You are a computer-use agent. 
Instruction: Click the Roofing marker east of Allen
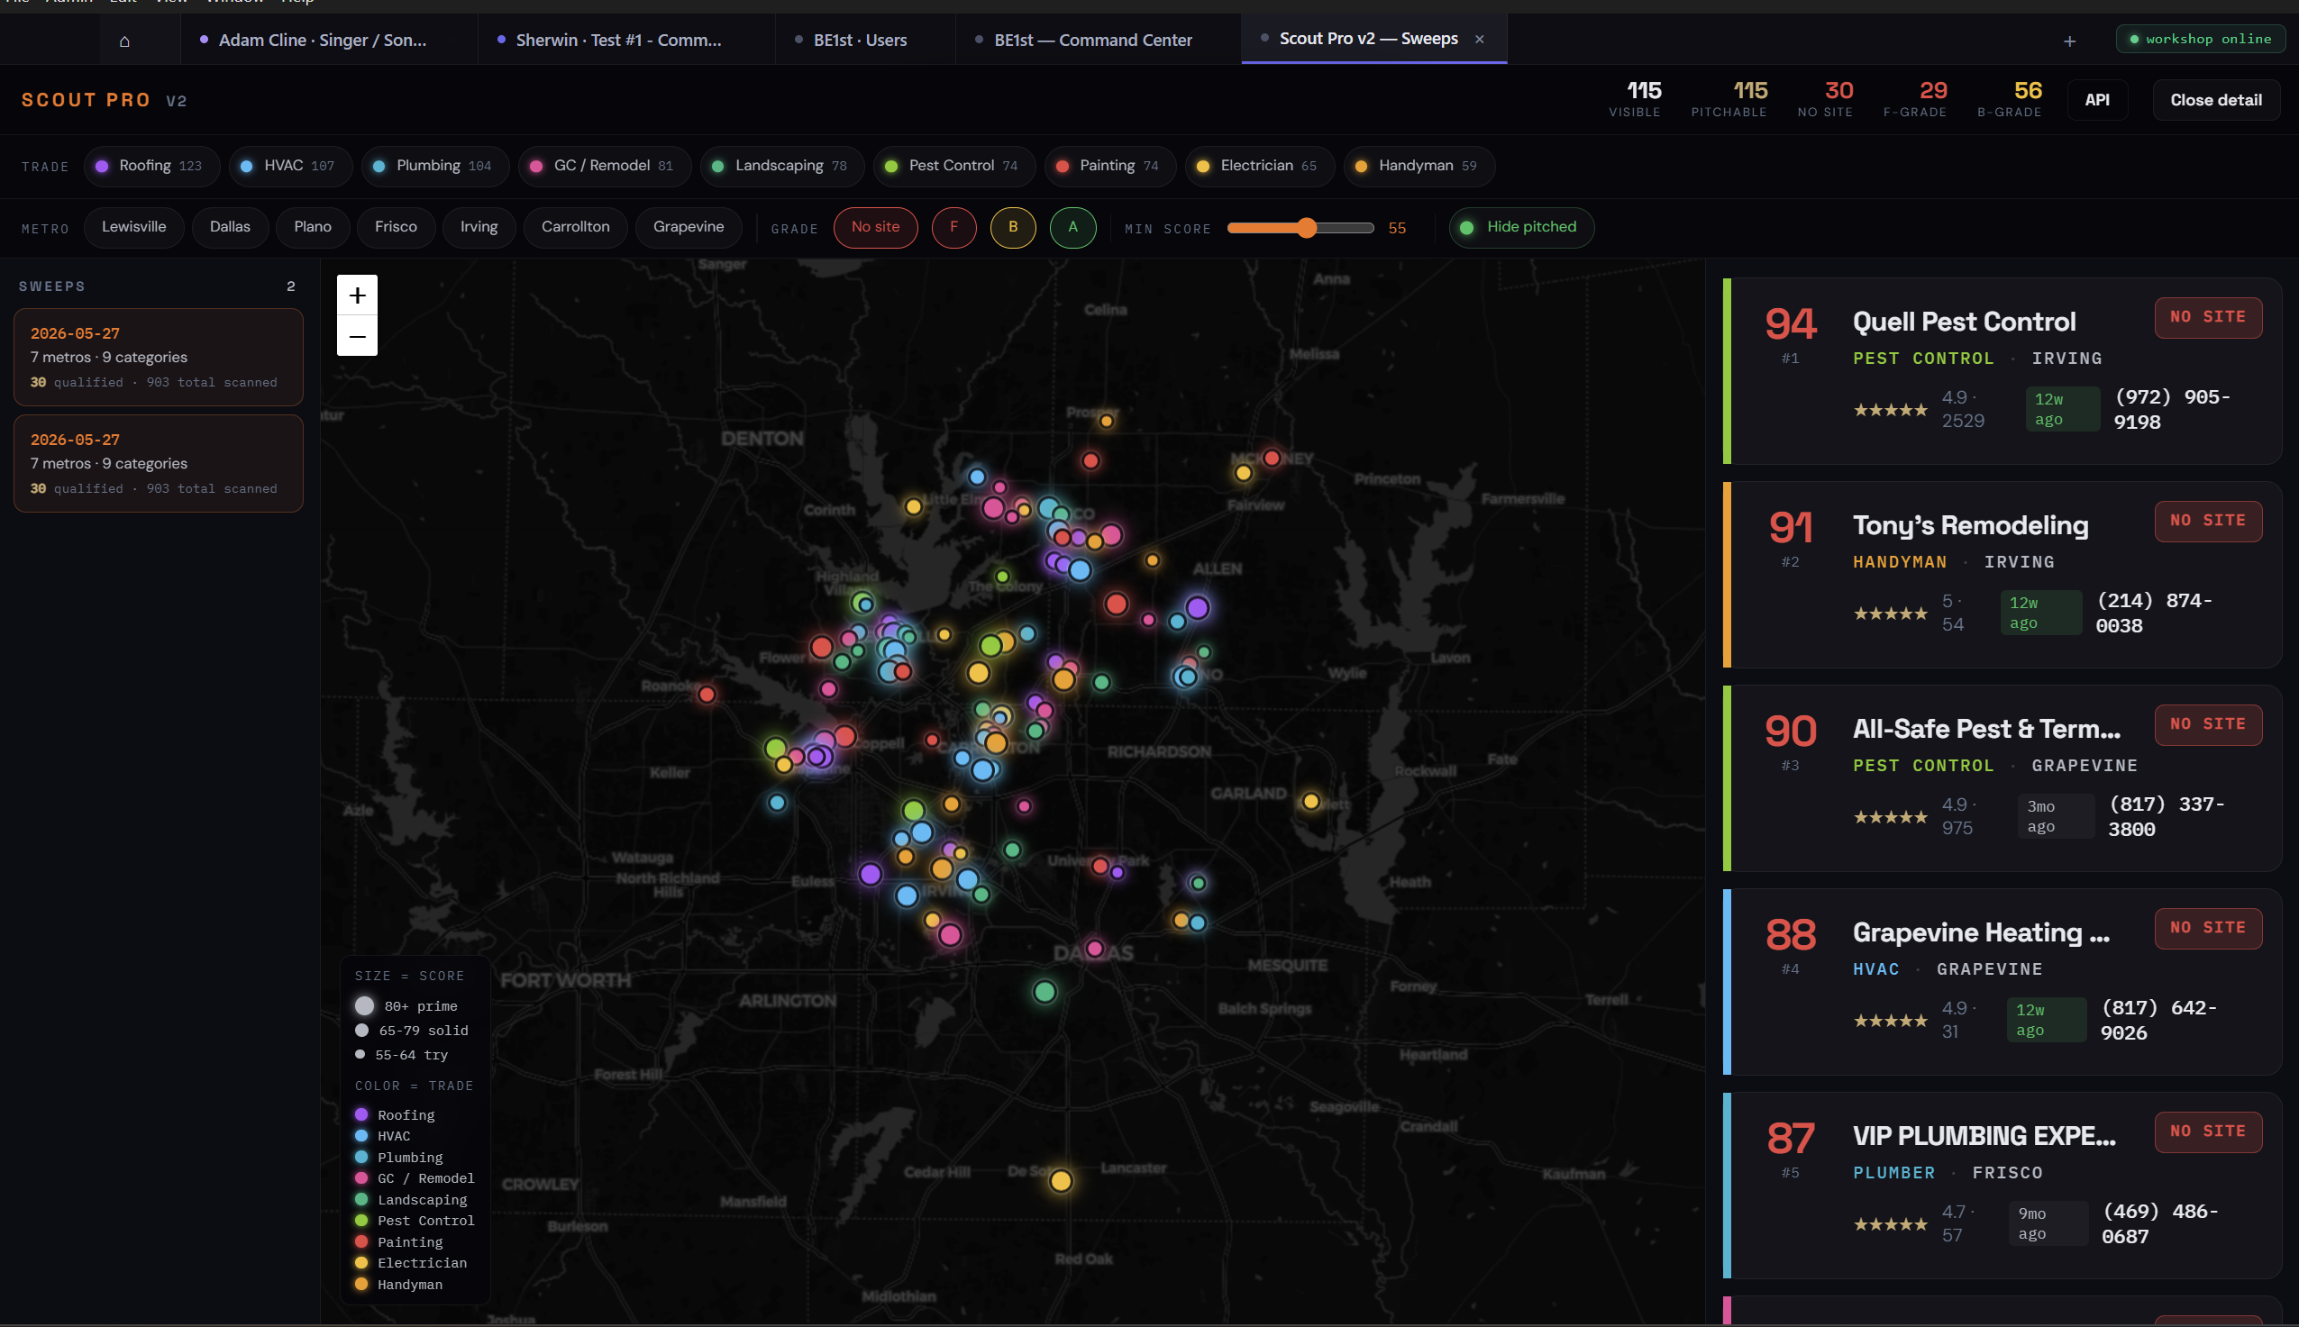(x=1198, y=608)
